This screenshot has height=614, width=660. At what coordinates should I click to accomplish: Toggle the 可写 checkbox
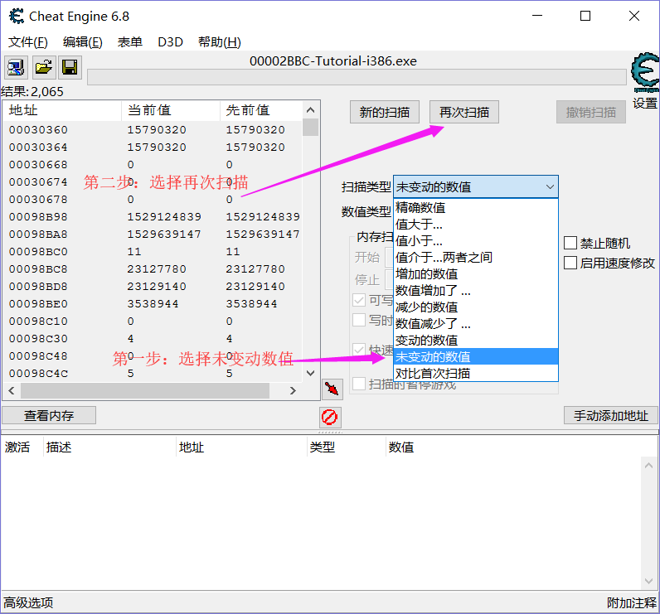point(359,300)
